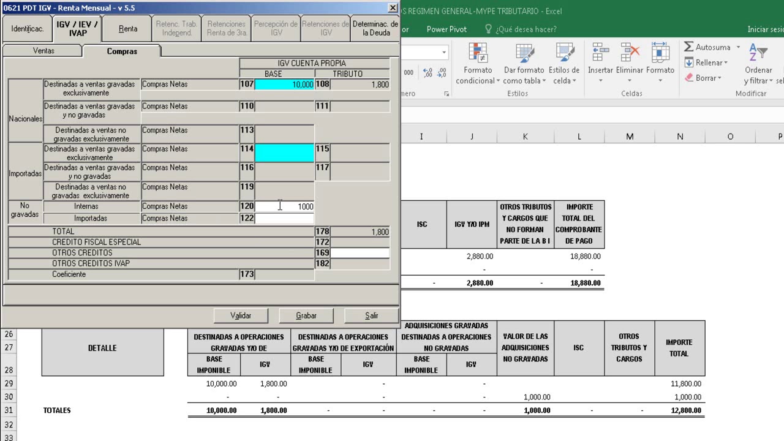The height and width of the screenshot is (441, 784).
Task: Expand Autosuma dropdown arrow
Action: (738, 47)
